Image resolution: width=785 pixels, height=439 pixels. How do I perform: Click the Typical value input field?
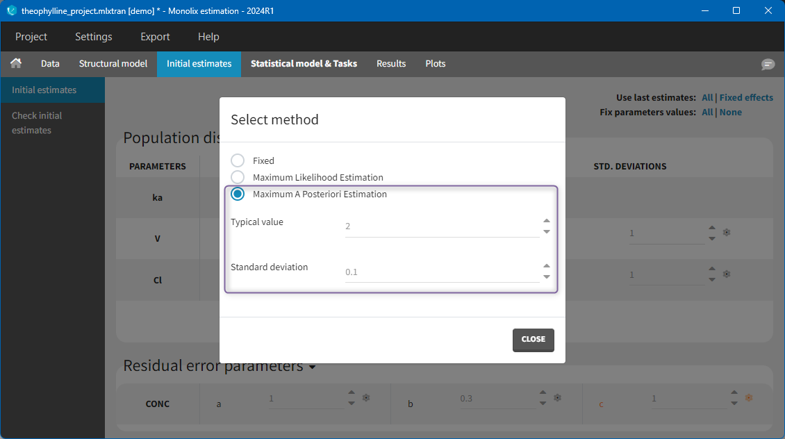tap(441, 226)
